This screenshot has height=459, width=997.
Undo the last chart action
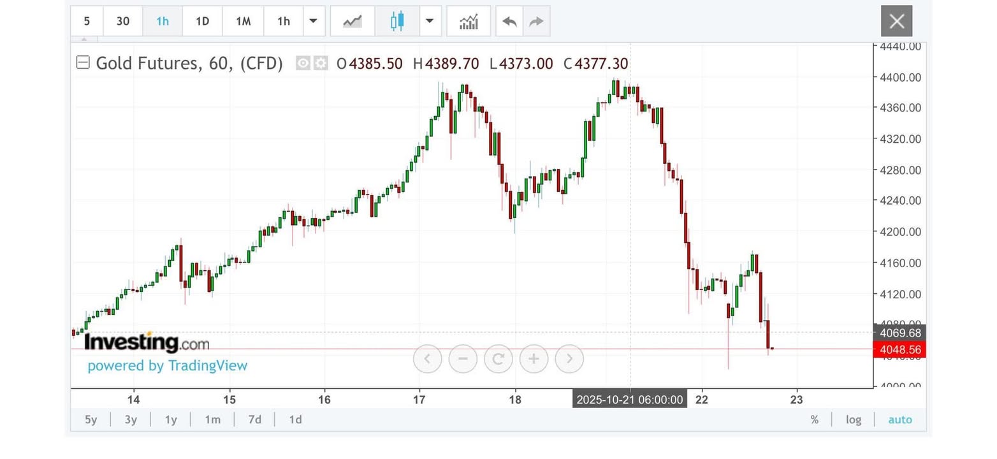pyautogui.click(x=509, y=21)
